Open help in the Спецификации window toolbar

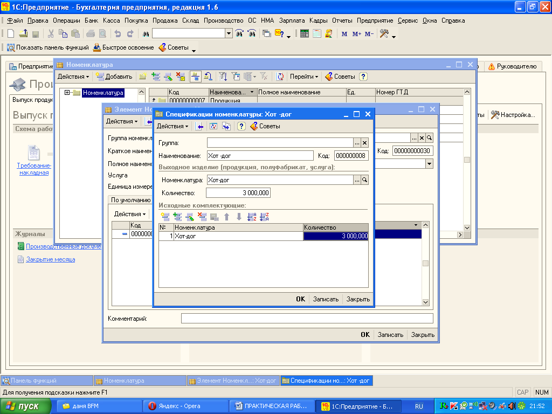(x=241, y=126)
